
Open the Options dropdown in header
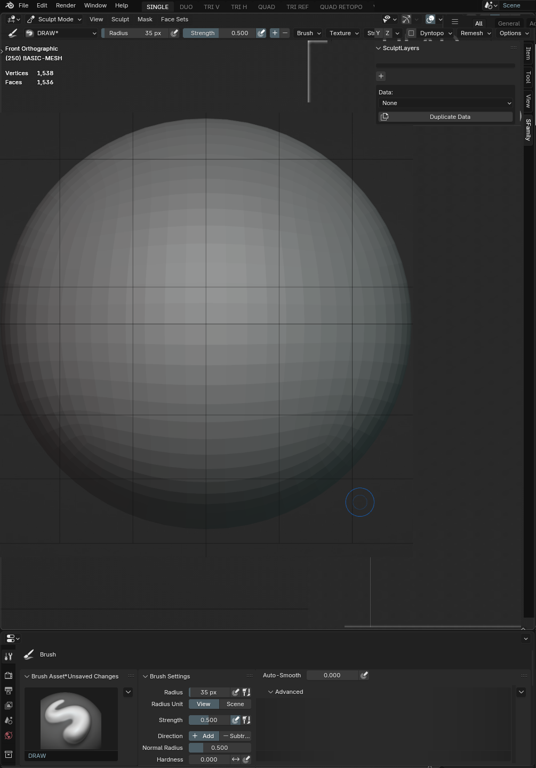coord(514,33)
